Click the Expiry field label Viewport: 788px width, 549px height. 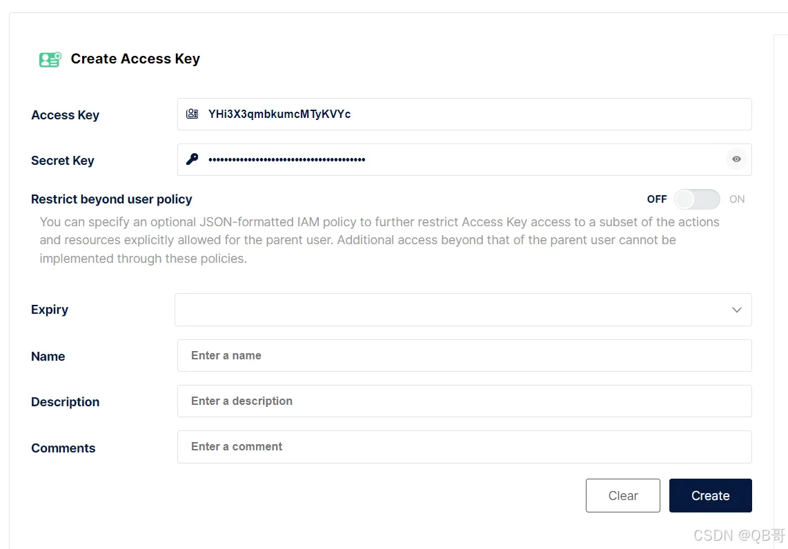(x=50, y=310)
